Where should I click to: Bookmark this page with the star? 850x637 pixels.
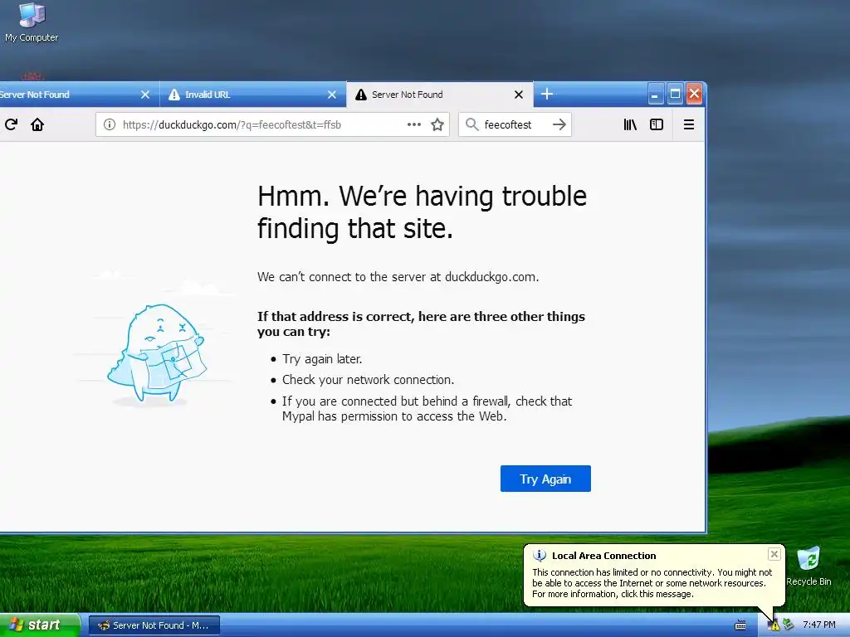click(x=437, y=124)
